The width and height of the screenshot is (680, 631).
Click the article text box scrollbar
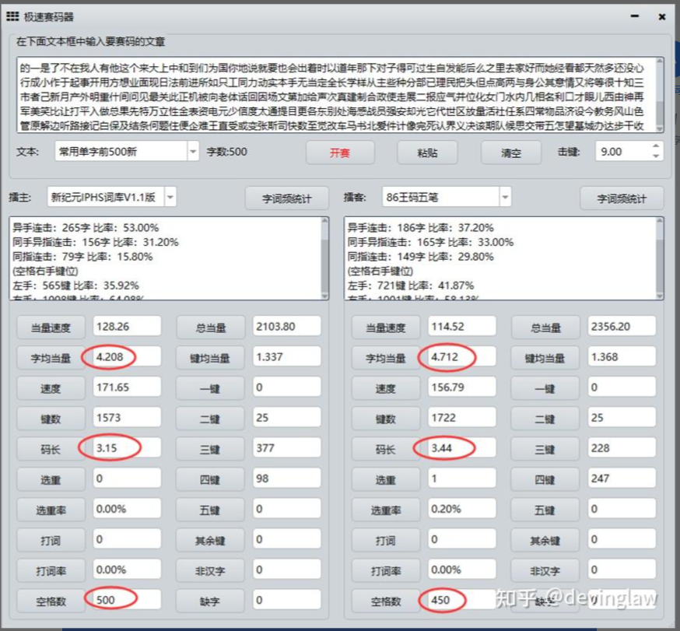click(x=660, y=95)
